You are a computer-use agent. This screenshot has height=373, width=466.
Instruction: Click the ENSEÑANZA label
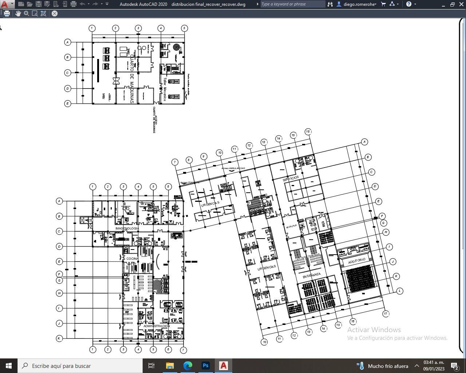pyautogui.click(x=312, y=276)
